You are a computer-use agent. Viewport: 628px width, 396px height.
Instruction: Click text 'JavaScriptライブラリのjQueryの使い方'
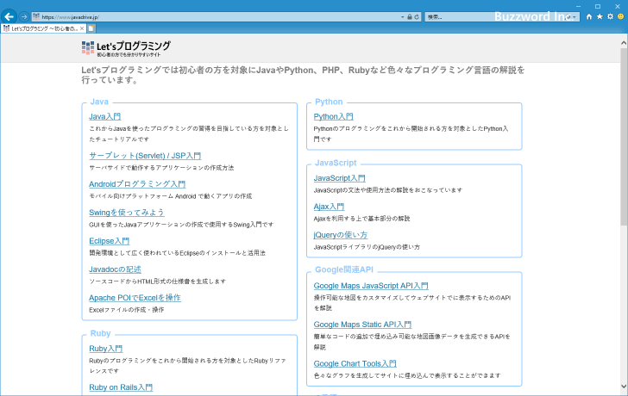click(x=367, y=247)
